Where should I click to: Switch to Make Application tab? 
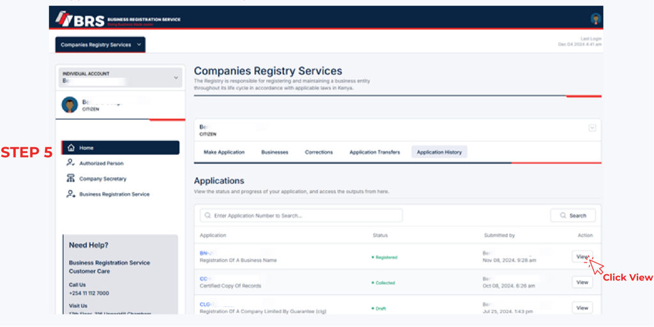pyautogui.click(x=224, y=152)
